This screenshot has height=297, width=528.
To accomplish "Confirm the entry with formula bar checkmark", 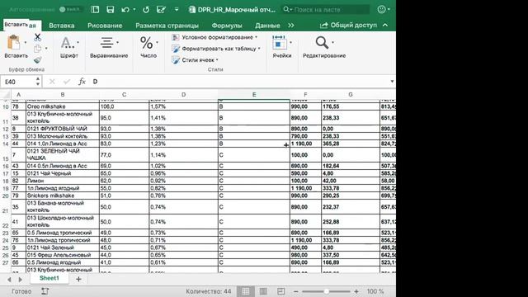I will [67, 82].
